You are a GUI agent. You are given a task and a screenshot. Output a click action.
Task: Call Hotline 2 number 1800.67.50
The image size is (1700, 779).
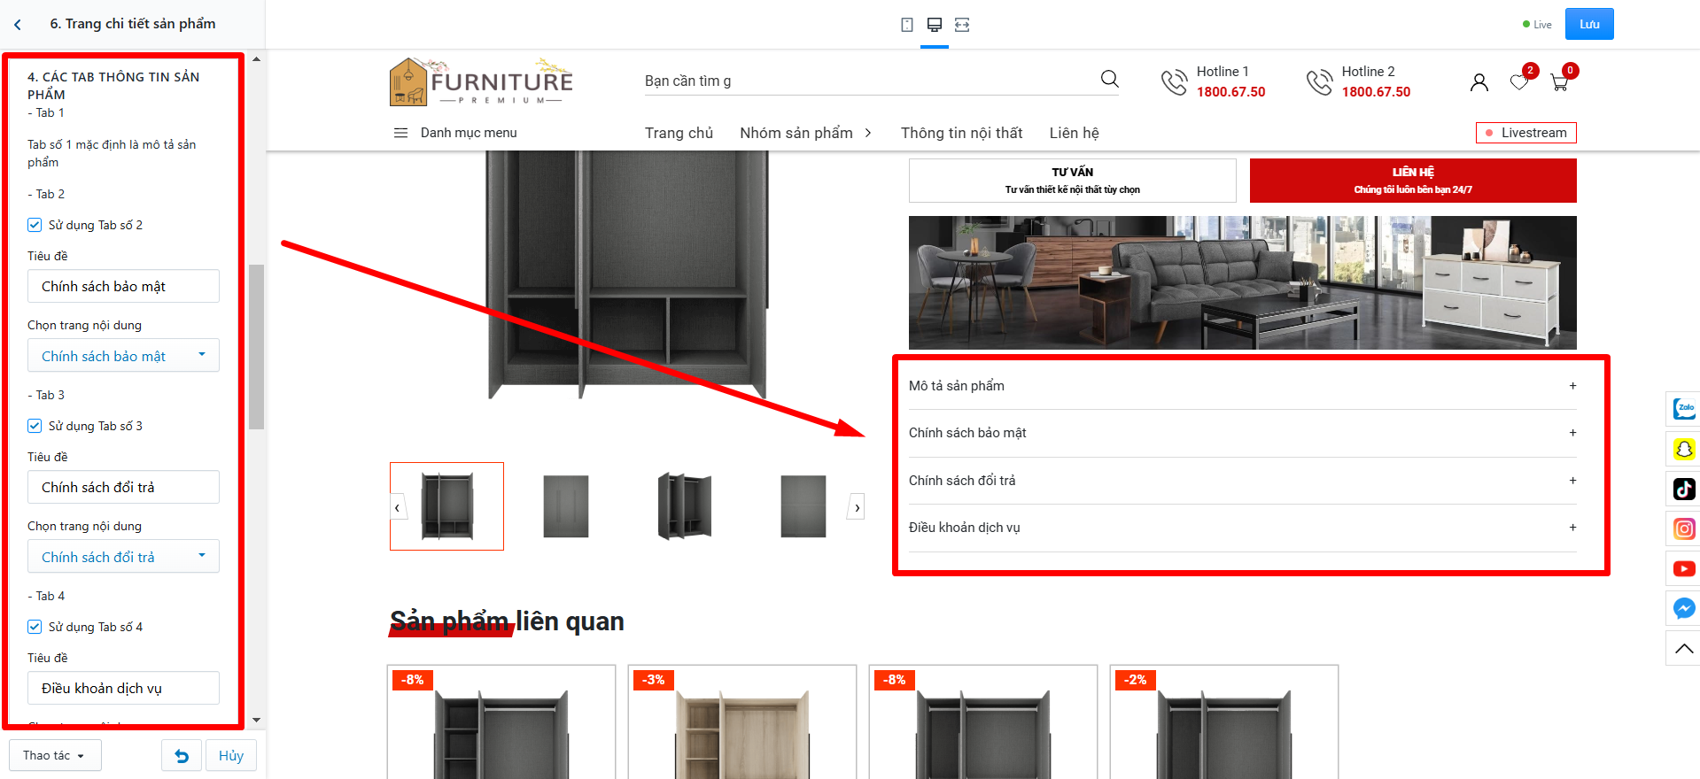point(1376,92)
